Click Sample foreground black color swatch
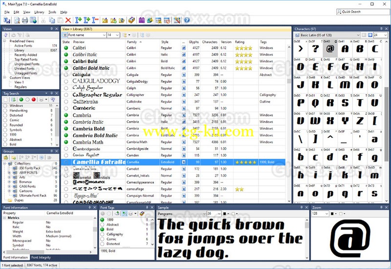Image resolution: width=391 pixels, height=269 pixels. (x=224, y=214)
